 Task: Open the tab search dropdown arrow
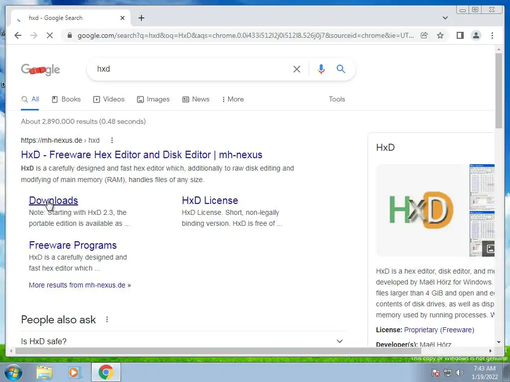point(445,18)
